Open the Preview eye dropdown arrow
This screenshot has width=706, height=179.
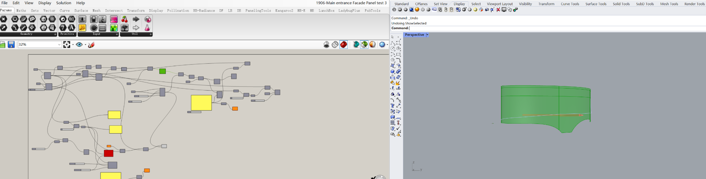coord(85,44)
